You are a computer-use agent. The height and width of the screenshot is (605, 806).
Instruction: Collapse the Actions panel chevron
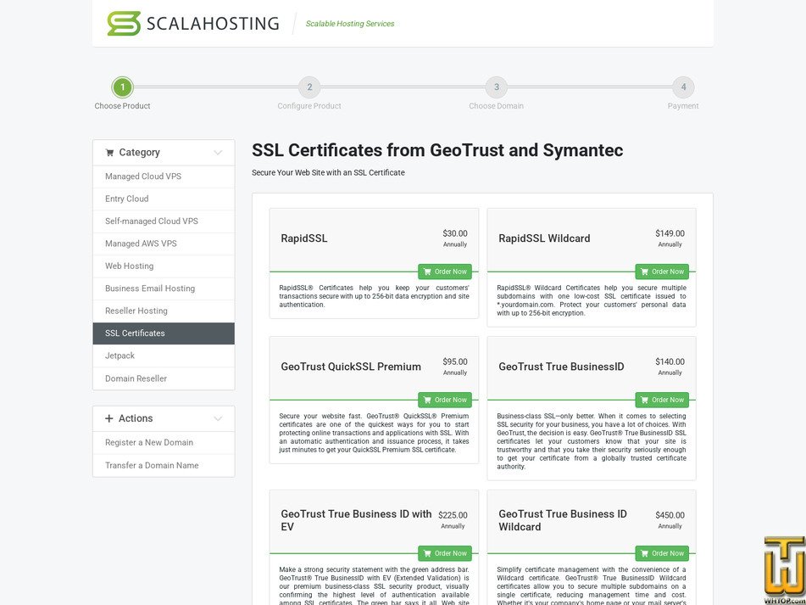(218, 418)
